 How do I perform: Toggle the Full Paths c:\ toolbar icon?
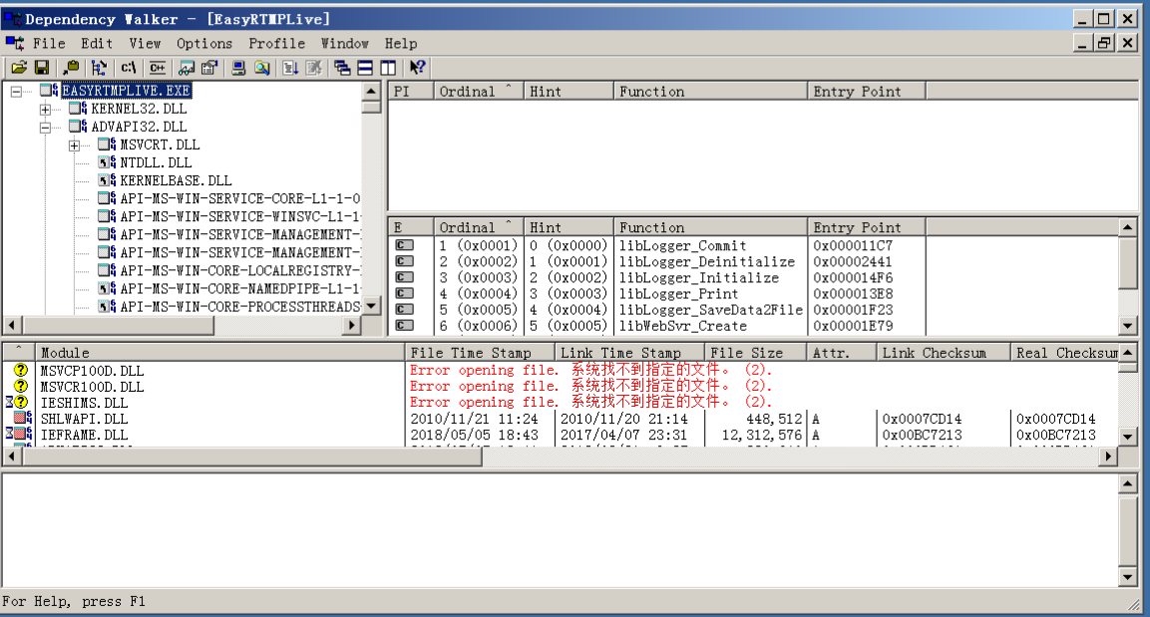coord(129,68)
